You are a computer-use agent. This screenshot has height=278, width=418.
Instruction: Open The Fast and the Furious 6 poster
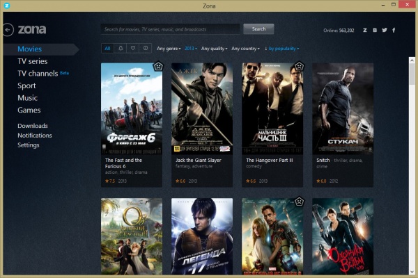pyautogui.click(x=132, y=108)
